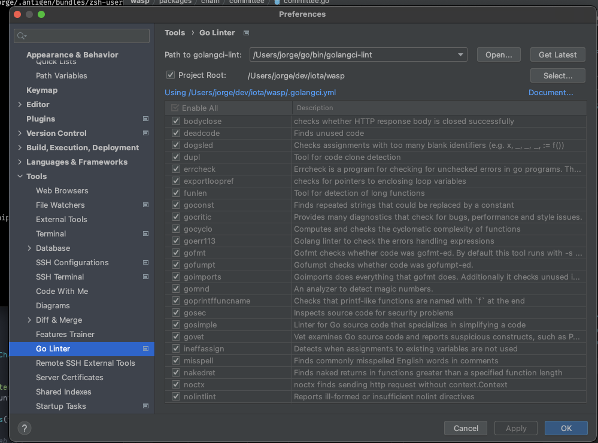Open External Tools settings
The width and height of the screenshot is (598, 443).
point(62,219)
